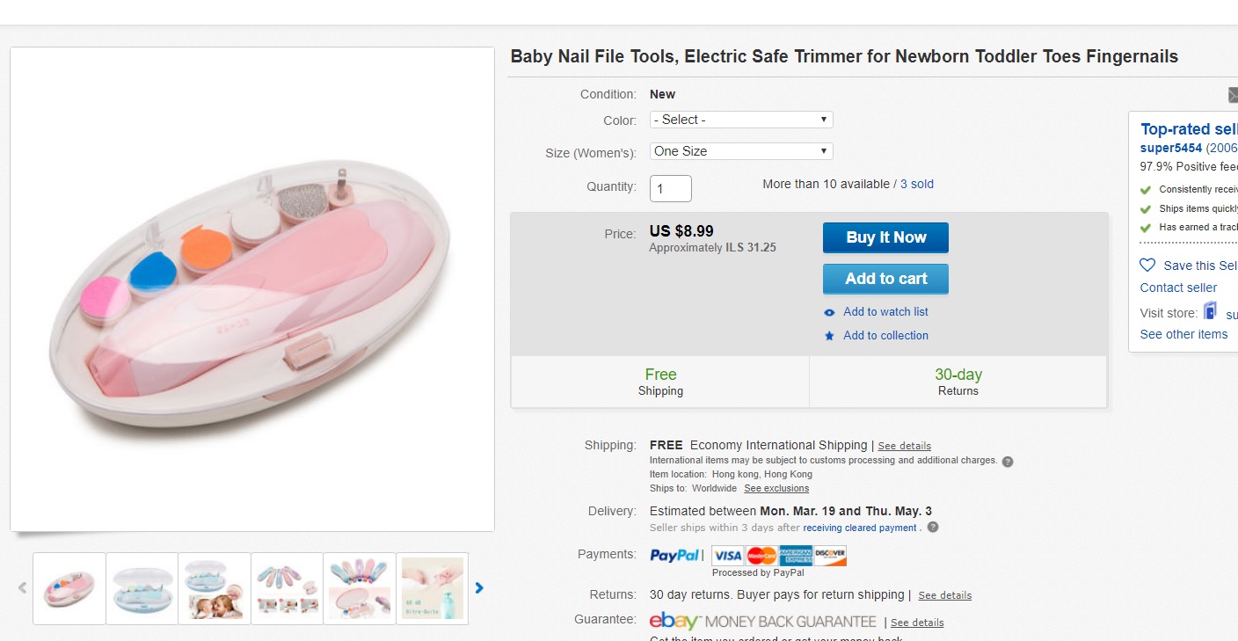
Task: Click the help icon after customs charges note
Action: click(x=1008, y=461)
